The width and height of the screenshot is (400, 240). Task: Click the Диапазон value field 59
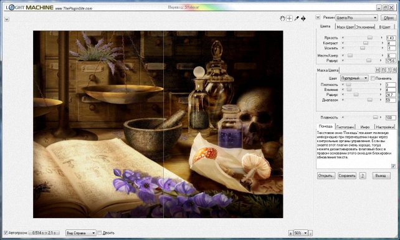click(391, 100)
